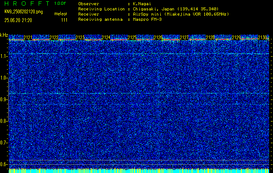This screenshot has height=173, width=273.
Task: Select the Chigasaki, Japan coordinates text
Action: click(x=175, y=9)
